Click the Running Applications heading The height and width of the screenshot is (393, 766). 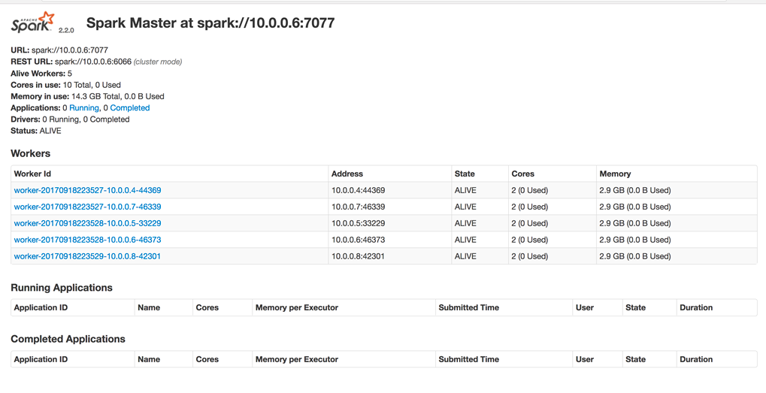[x=62, y=288]
